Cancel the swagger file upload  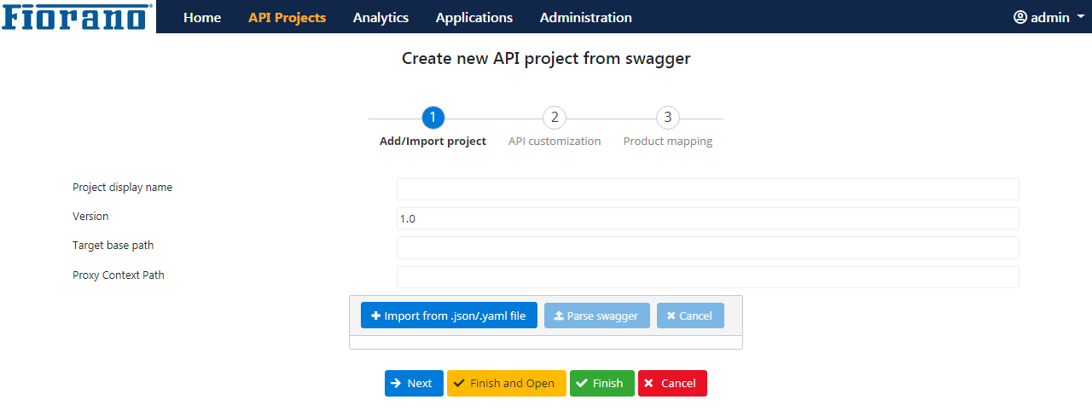click(689, 316)
